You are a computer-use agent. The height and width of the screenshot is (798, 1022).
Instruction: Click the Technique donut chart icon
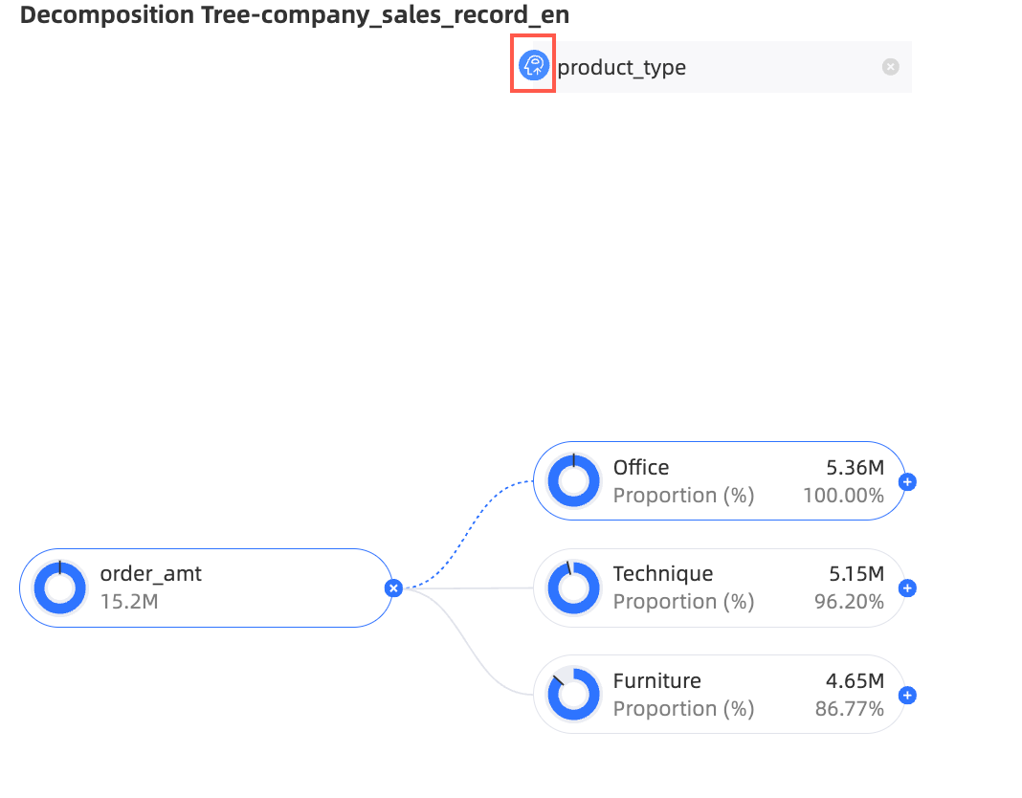point(573,587)
